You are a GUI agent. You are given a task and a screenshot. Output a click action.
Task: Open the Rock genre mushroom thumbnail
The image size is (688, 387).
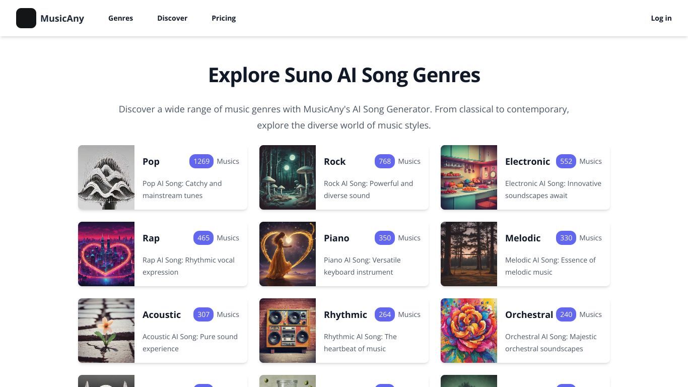[288, 177]
